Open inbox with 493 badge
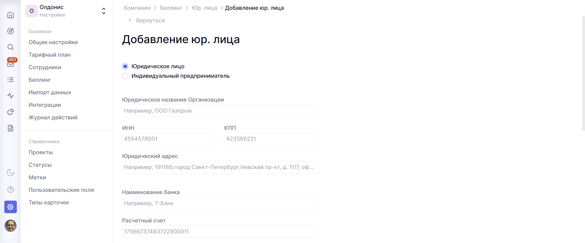 tap(10, 63)
